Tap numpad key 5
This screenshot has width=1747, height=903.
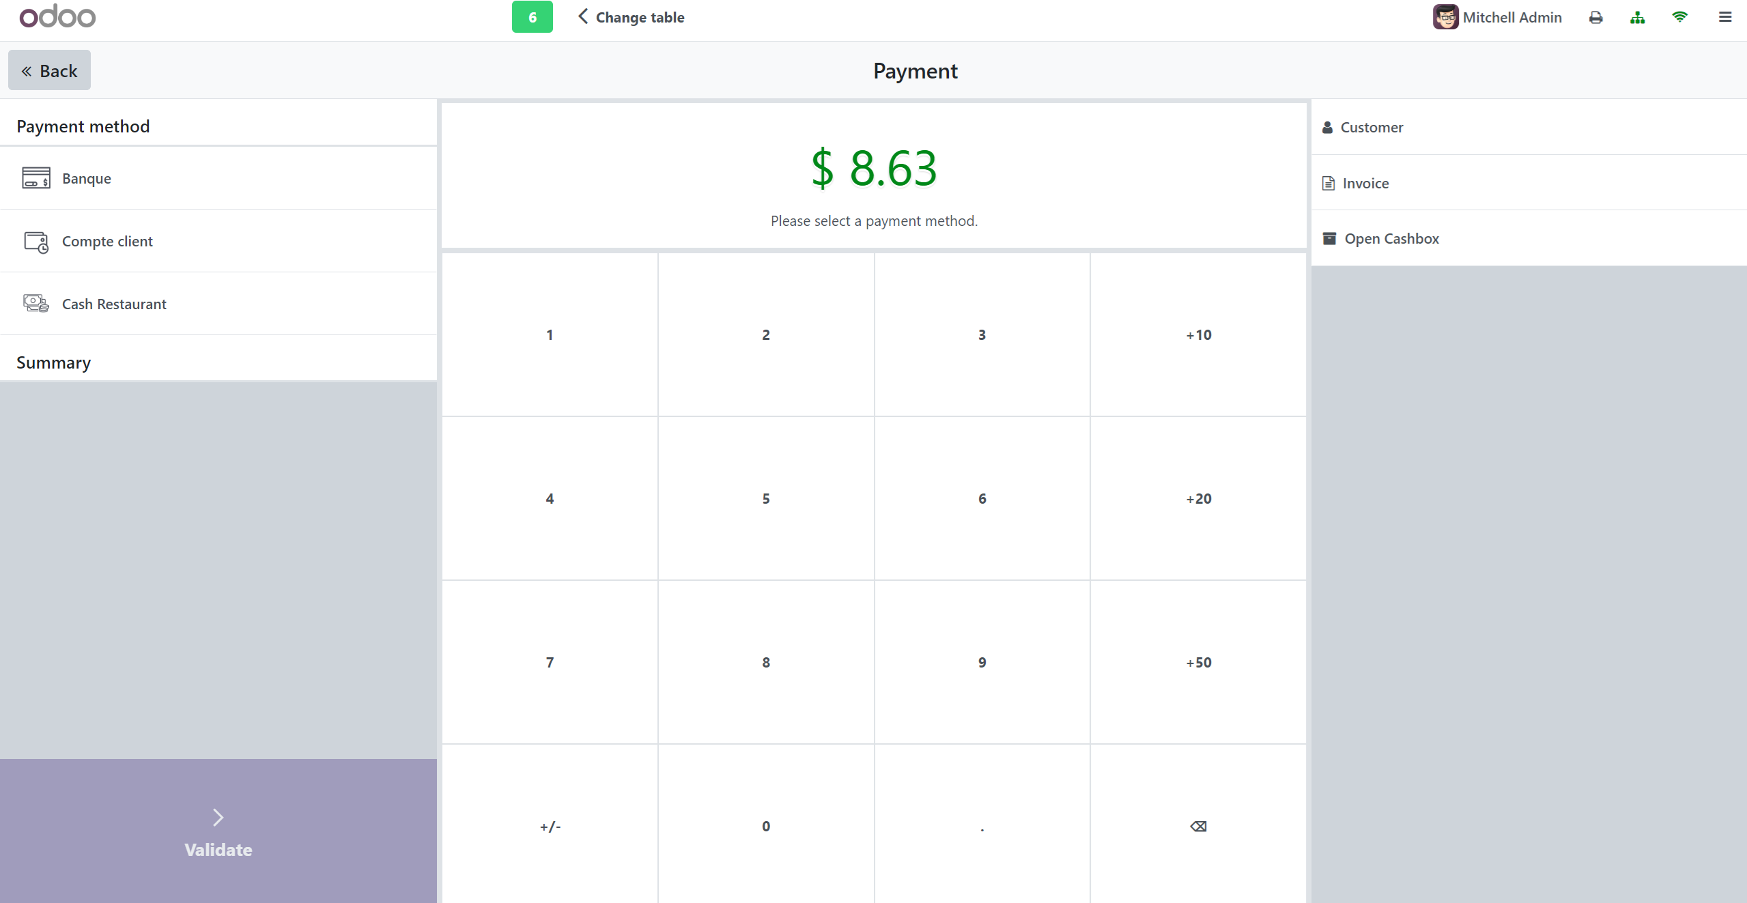point(766,498)
